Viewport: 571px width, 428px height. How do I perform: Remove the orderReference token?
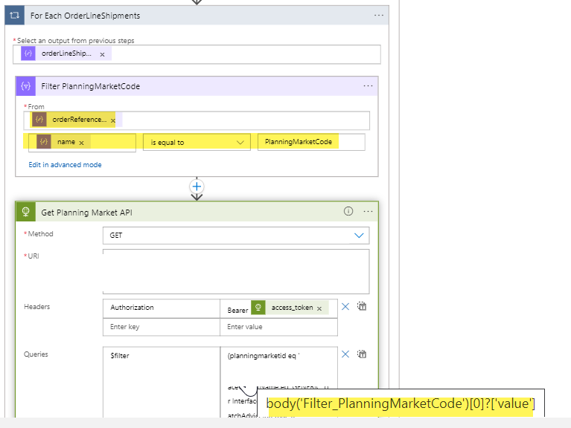pos(113,120)
